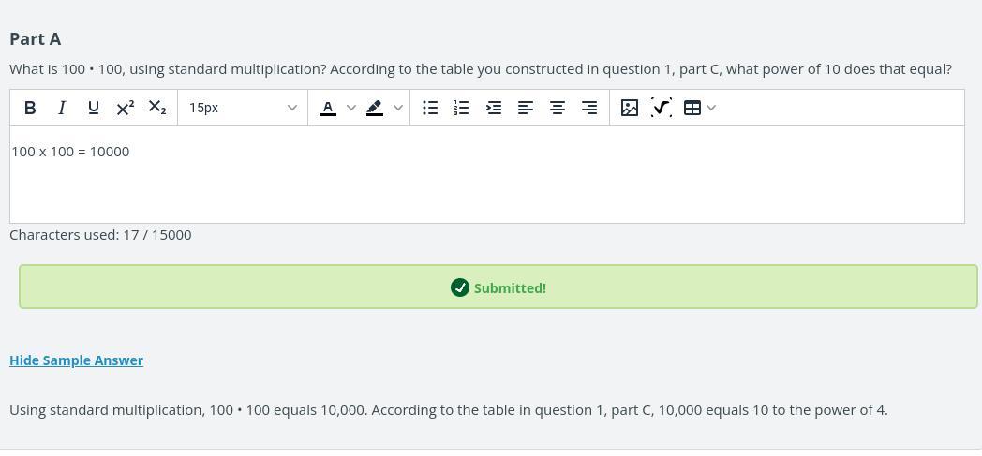Viewport: 982px width, 456px height.
Task: Toggle italic formatting
Action: click(62, 108)
